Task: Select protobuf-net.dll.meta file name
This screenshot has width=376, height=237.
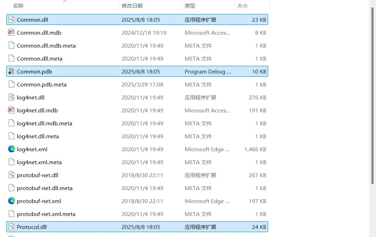Action: pyautogui.click(x=45, y=188)
